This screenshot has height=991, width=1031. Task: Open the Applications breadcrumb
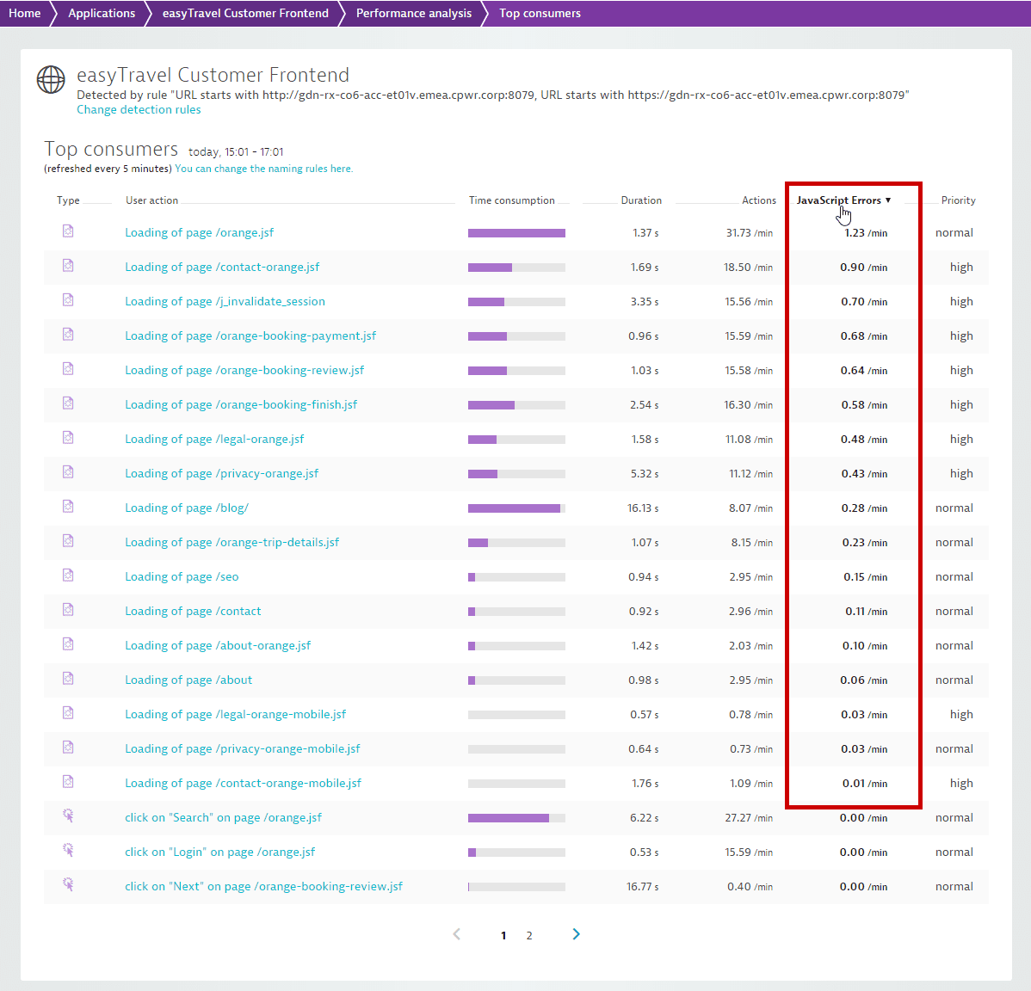point(102,13)
